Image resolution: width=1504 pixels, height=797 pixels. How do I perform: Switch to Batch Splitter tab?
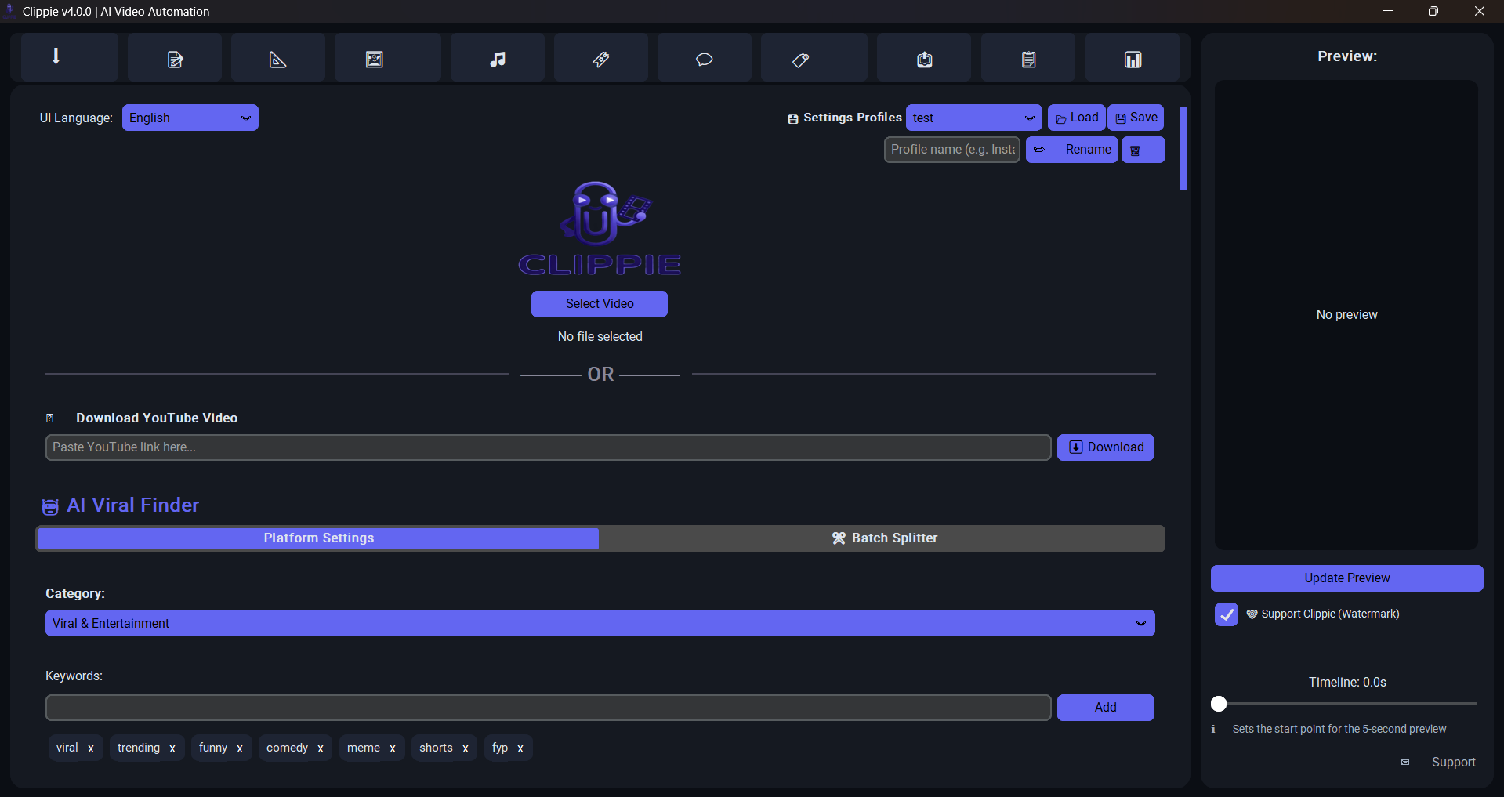(x=882, y=538)
